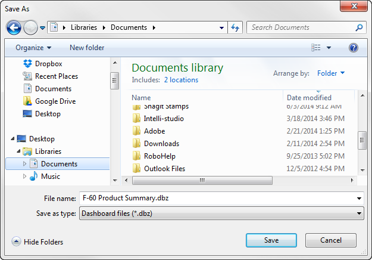Toggle Hide Folders at bottom left
This screenshot has width=372, height=260.
tap(37, 242)
